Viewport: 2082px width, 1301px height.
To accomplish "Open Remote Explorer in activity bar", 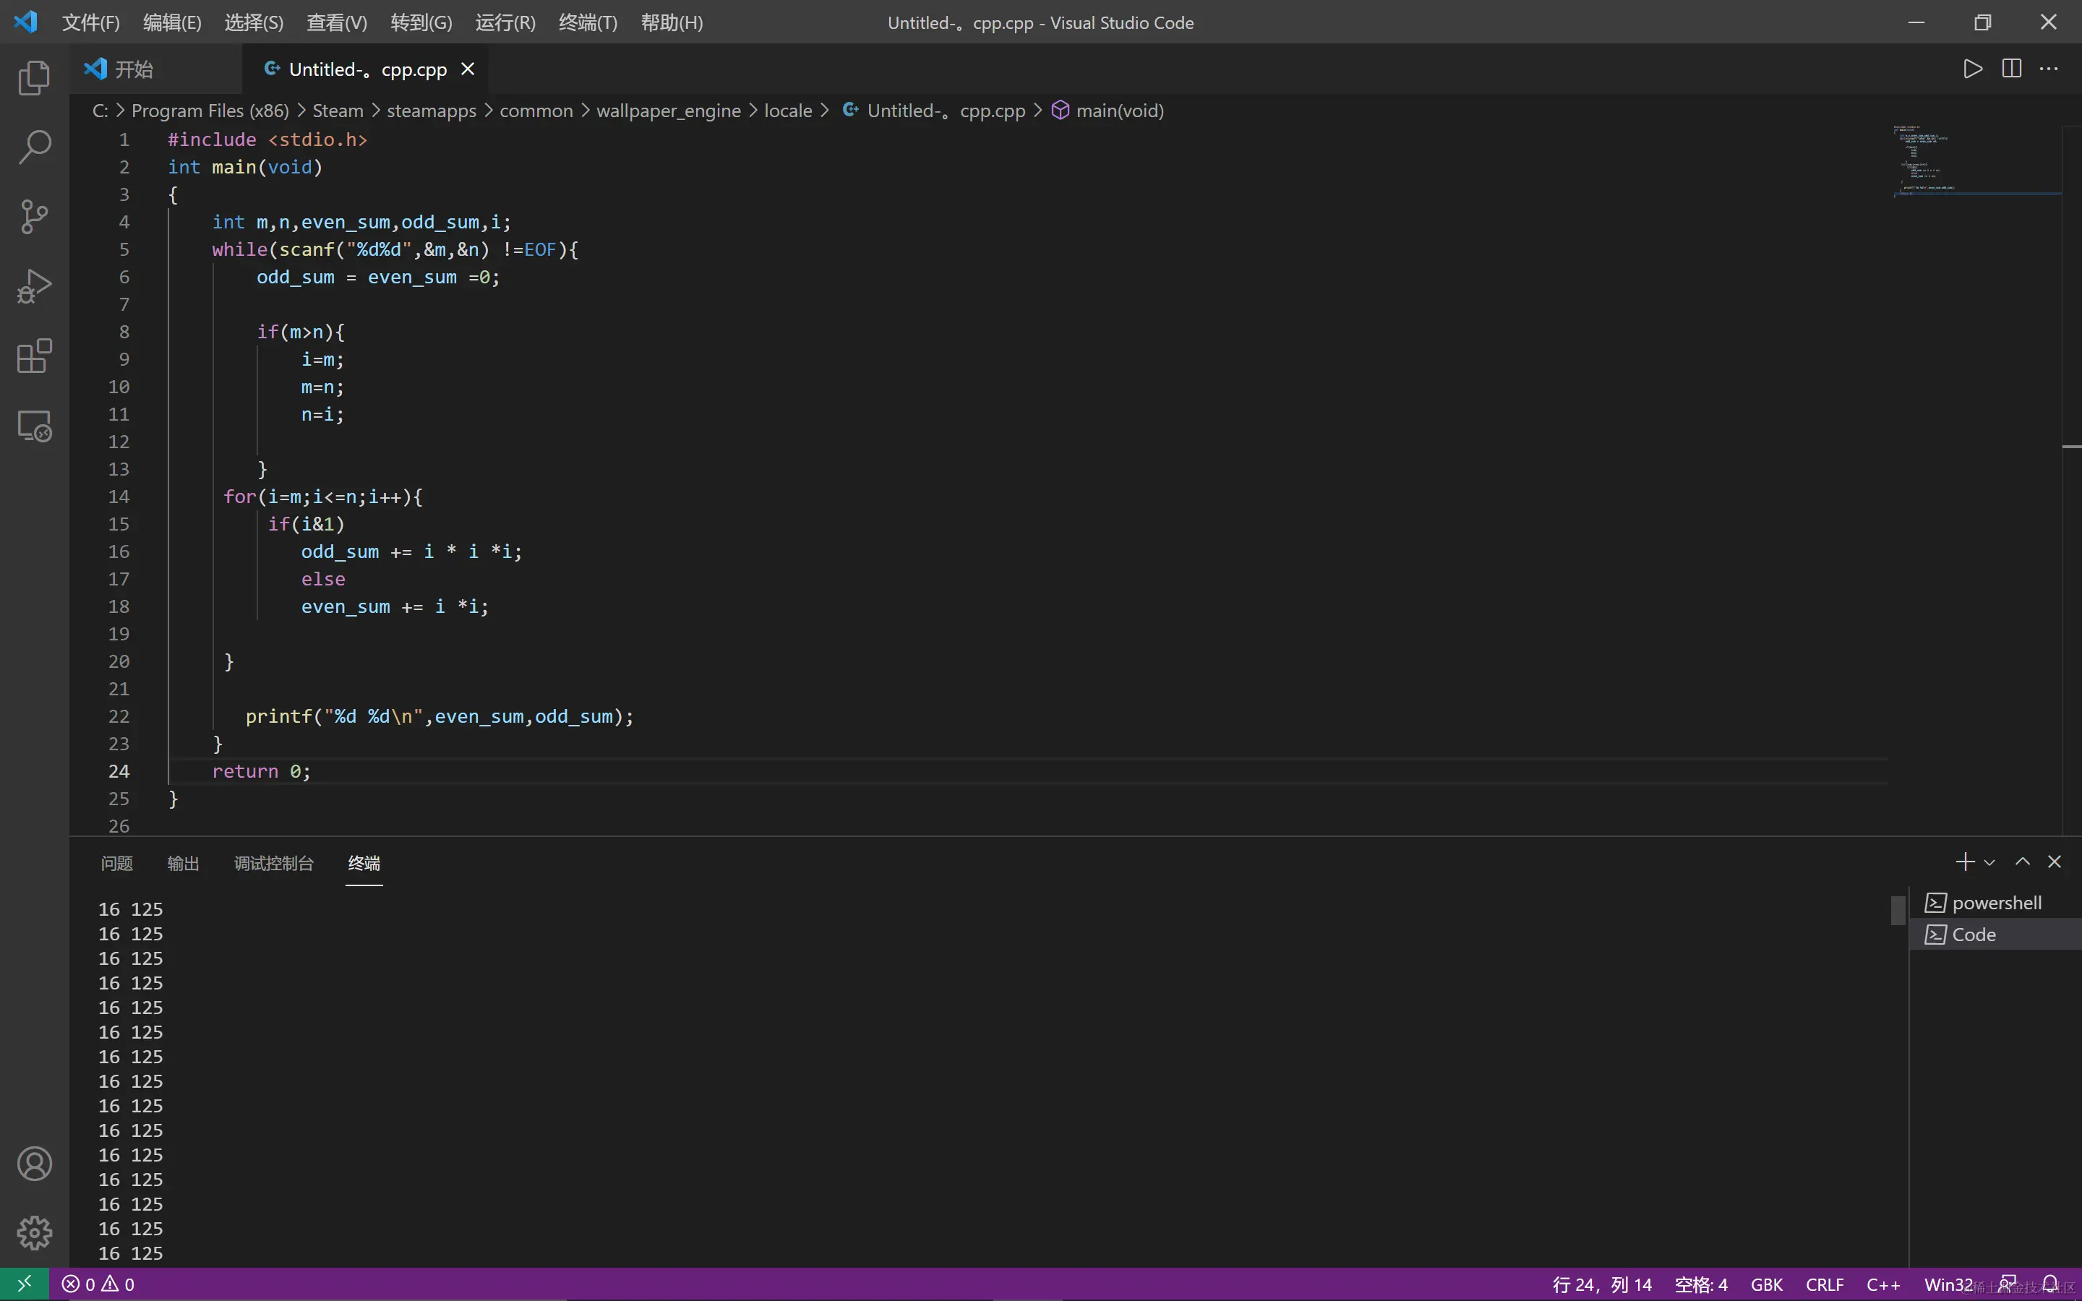I will (35, 426).
